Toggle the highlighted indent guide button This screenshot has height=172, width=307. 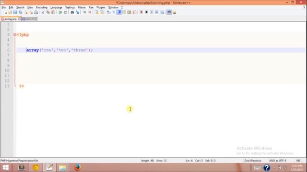pos(119,12)
